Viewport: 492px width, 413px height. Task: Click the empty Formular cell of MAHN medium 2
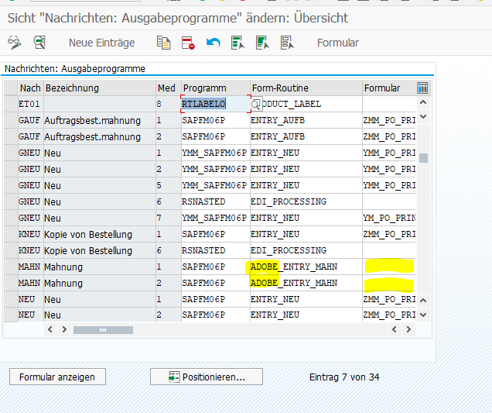coord(389,283)
